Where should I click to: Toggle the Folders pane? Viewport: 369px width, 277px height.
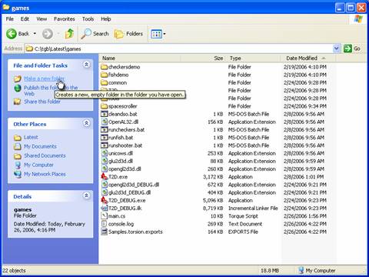pos(128,34)
